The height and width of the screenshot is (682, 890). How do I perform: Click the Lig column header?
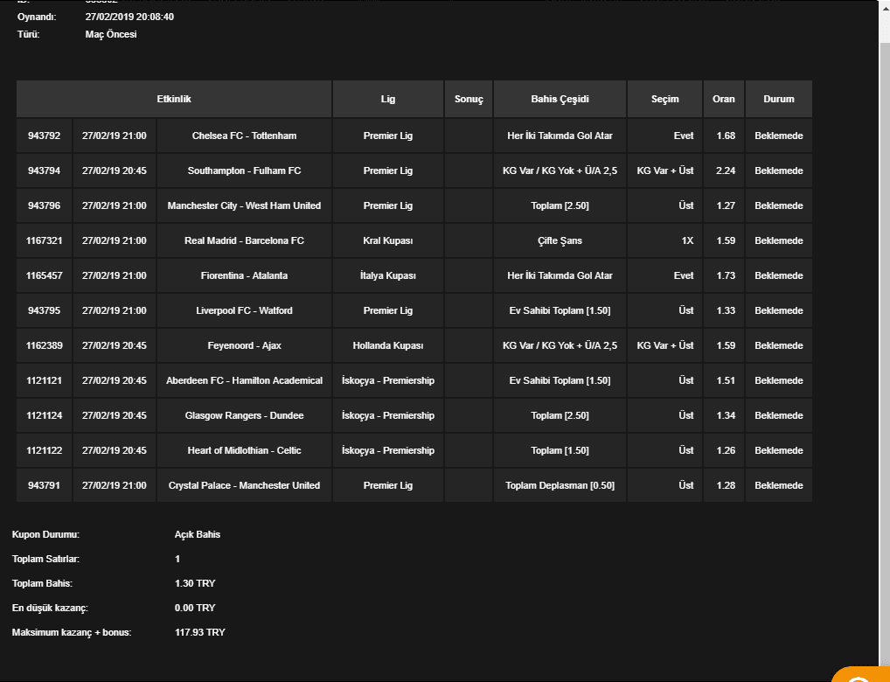[387, 99]
